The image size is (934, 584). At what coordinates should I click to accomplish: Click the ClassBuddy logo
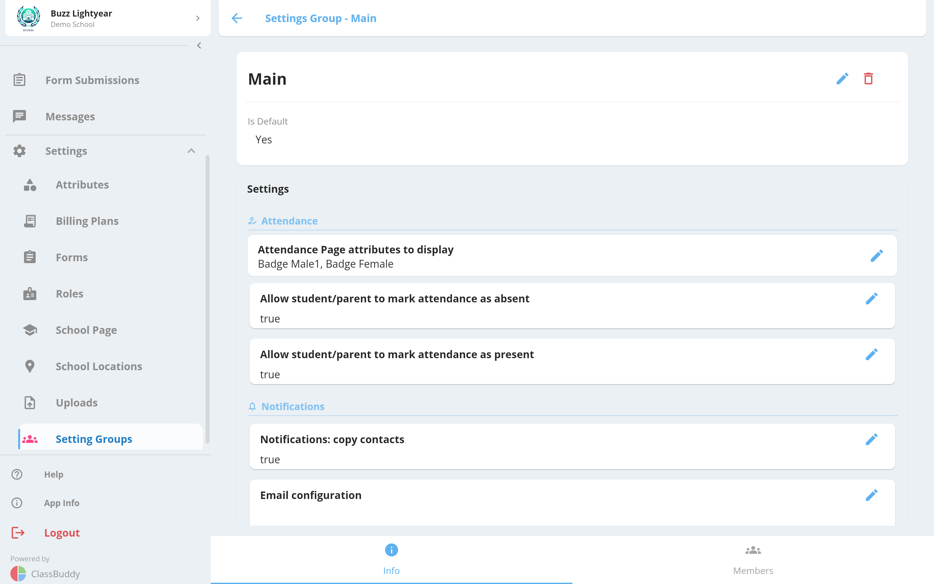[x=18, y=574]
